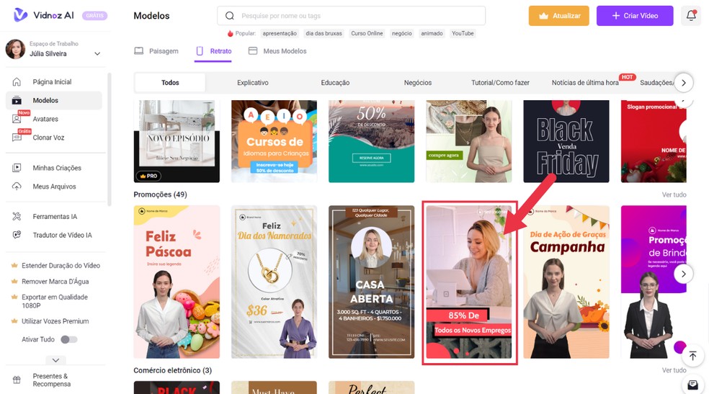This screenshot has height=394, width=709.
Task: Click Júlia Silveira profile avatar
Action: pos(15,49)
